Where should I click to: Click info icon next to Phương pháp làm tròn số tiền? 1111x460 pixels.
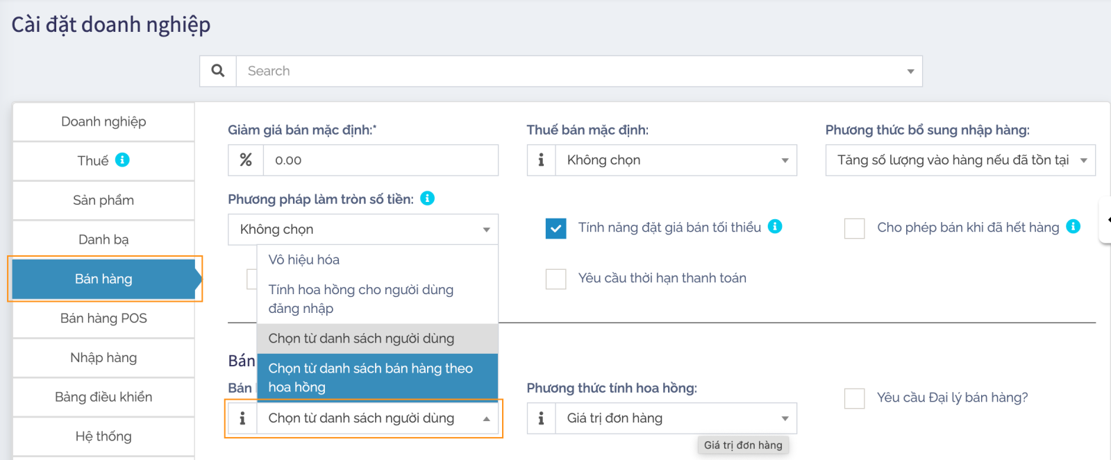(x=428, y=198)
